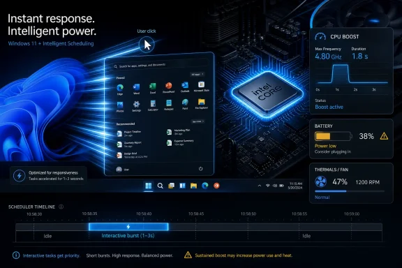Click the 10:58:50 timeline tick label
Screen dimensions: 402x268
point(248,214)
